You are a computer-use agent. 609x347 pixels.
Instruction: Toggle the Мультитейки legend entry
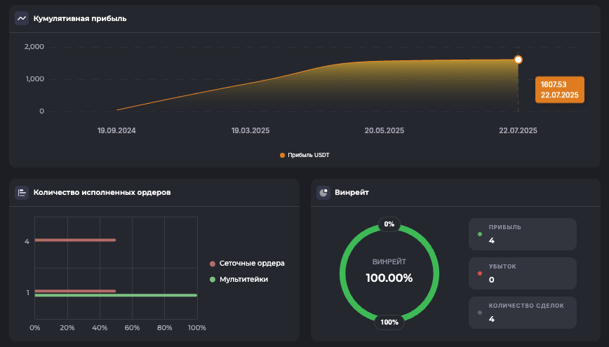click(239, 279)
